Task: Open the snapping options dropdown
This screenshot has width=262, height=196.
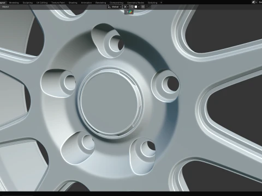Action: [137, 7]
